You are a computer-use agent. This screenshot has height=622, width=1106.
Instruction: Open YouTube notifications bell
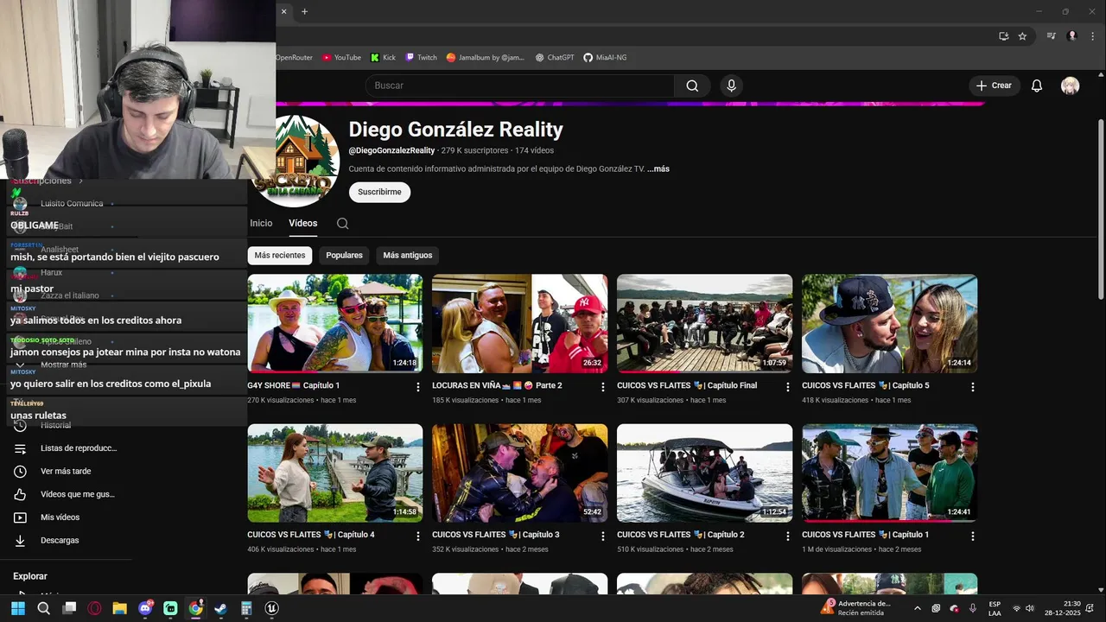(x=1037, y=86)
